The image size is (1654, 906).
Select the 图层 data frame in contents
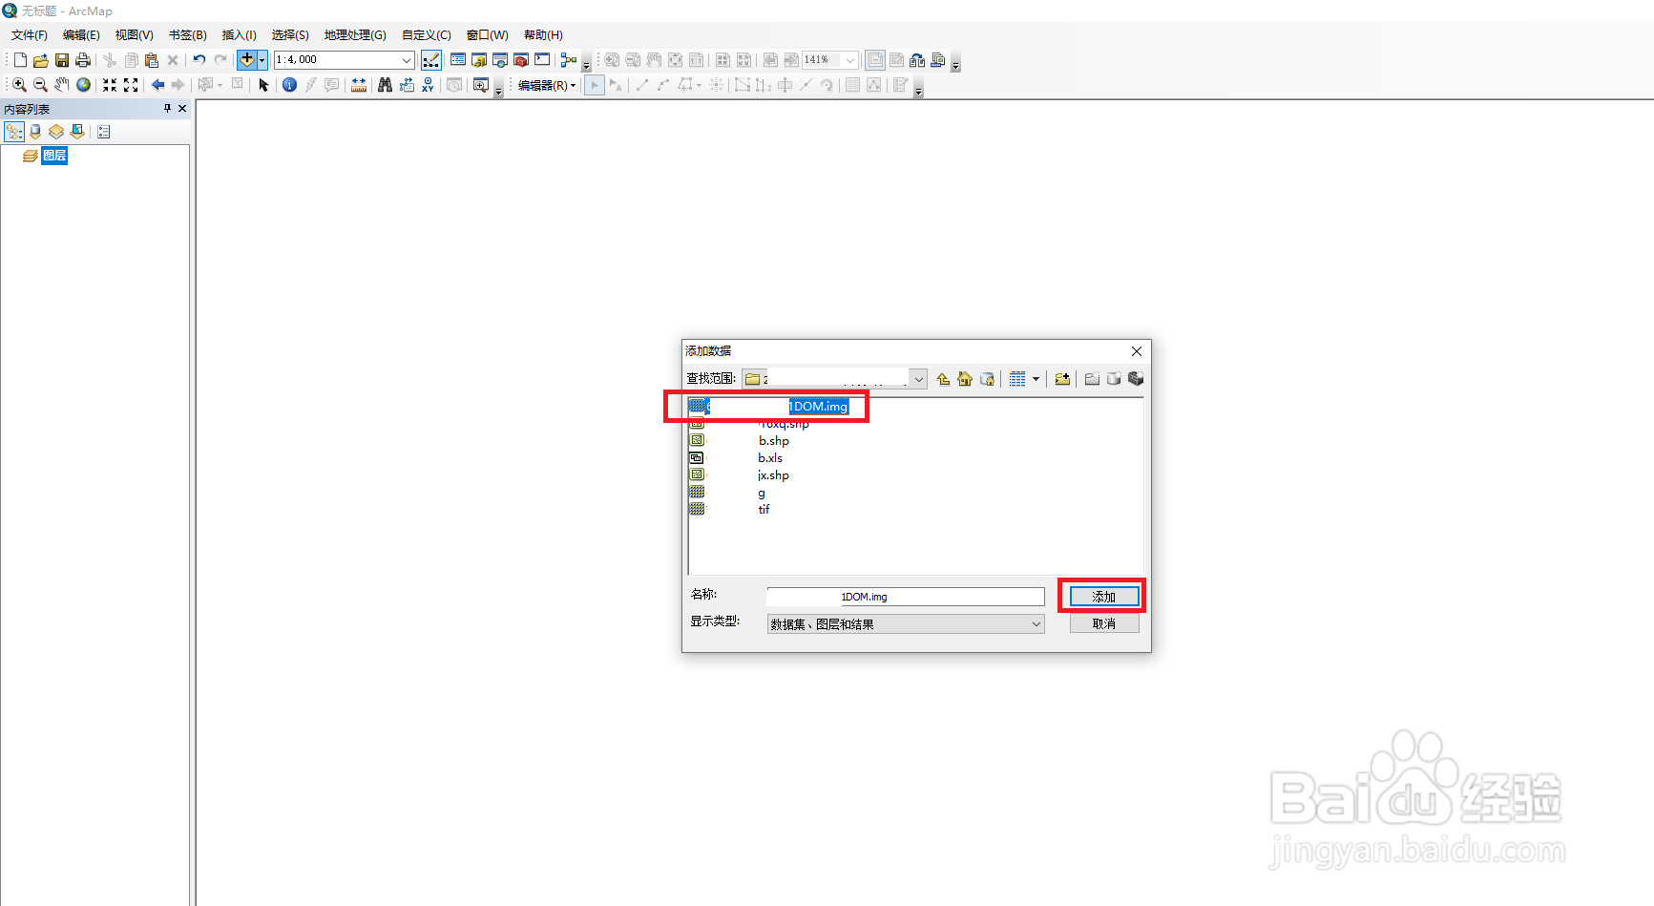[x=54, y=156]
